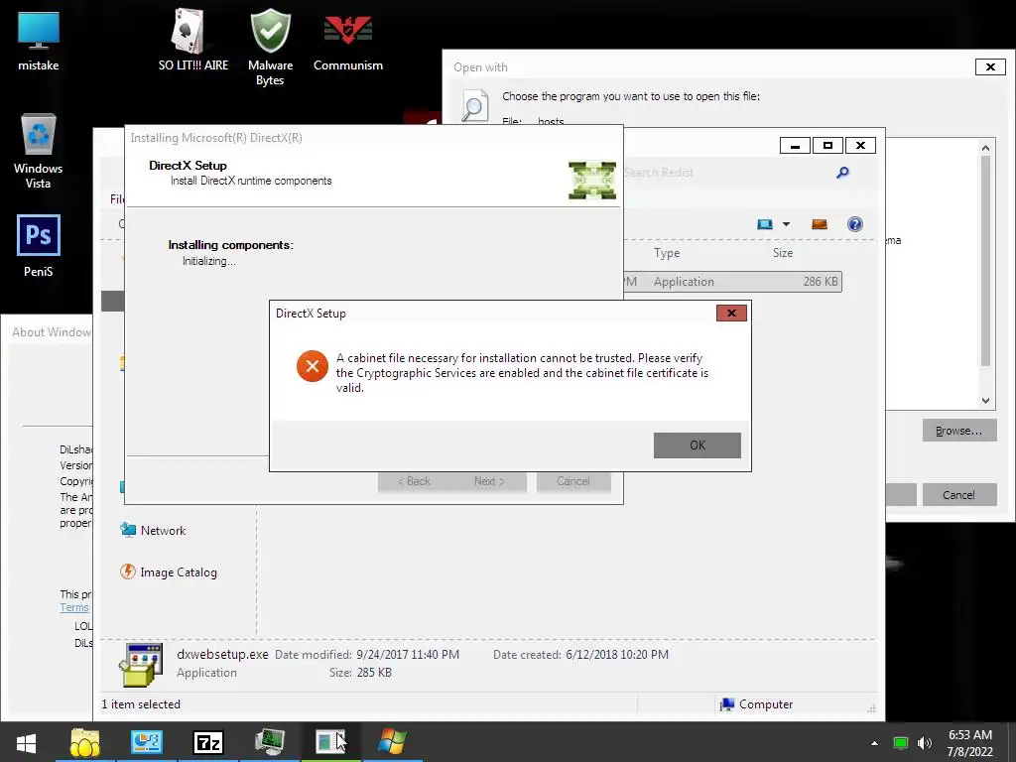Click Next in the DirectX wizard
Screen dimensions: 1016x762
tap(489, 481)
